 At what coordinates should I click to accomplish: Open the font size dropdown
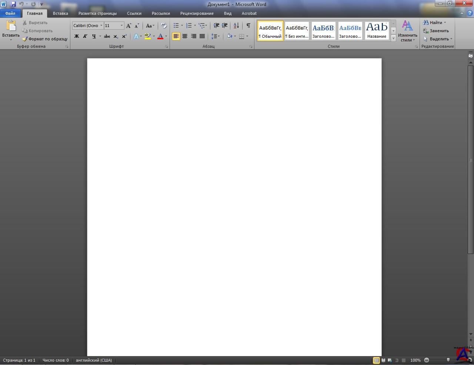click(121, 26)
